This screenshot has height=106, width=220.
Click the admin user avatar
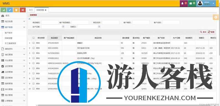pos(200,3)
